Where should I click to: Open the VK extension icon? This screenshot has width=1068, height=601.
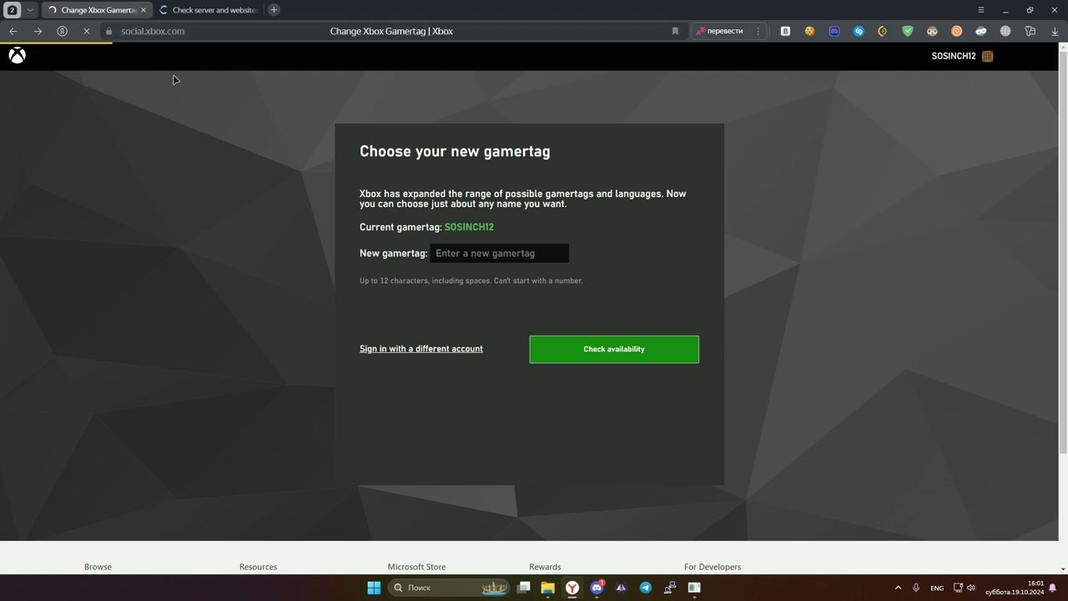785,31
